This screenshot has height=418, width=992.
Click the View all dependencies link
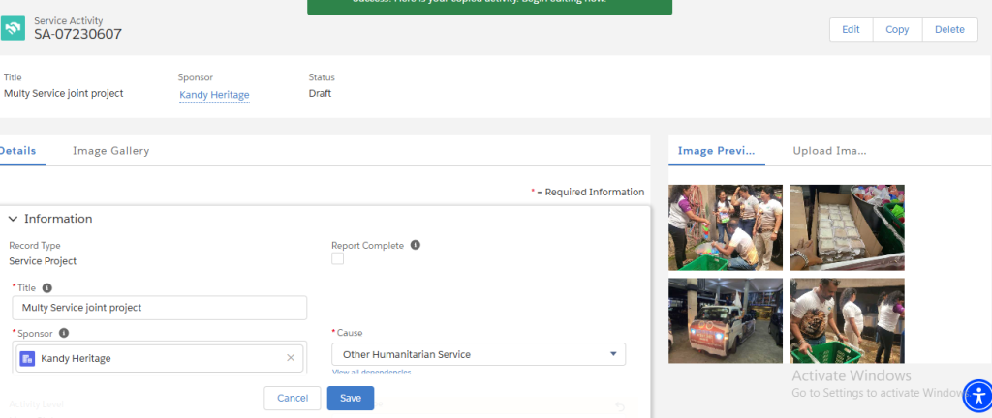pos(371,372)
